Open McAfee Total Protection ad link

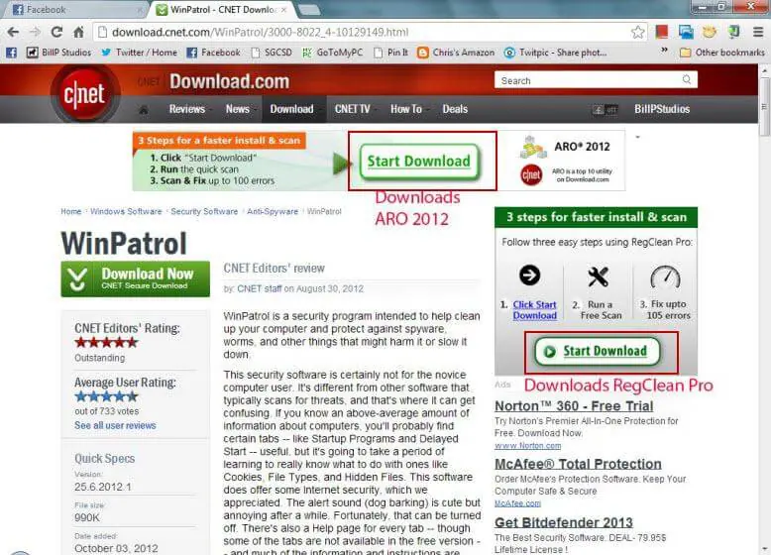tap(578, 464)
